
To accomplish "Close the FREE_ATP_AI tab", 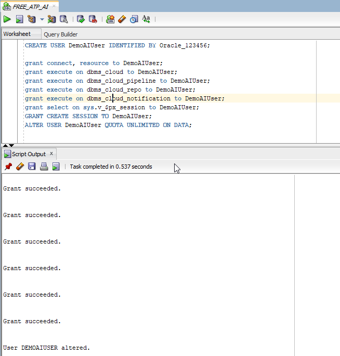I will tap(54, 6).
